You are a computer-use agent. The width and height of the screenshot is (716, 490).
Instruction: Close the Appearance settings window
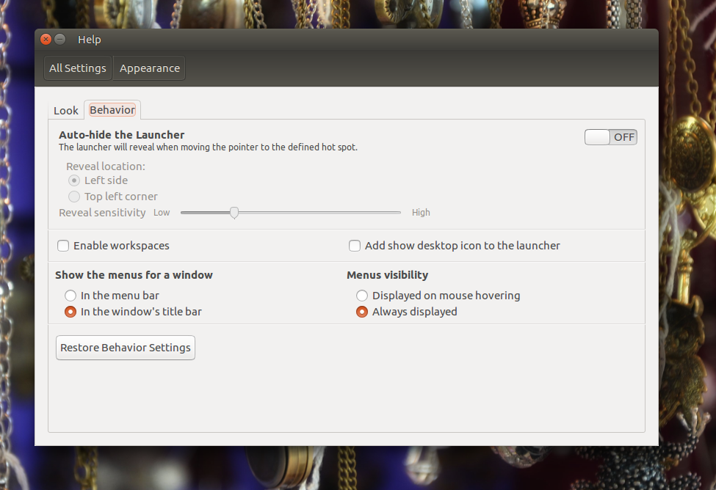[x=46, y=39]
